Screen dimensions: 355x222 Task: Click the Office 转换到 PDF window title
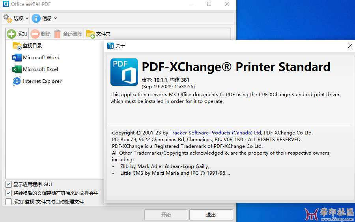[31, 4]
